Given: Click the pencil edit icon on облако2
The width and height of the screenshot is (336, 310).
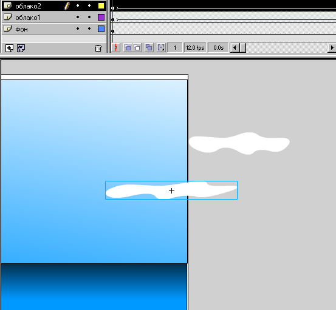Looking at the screenshot, I should click(x=67, y=6).
